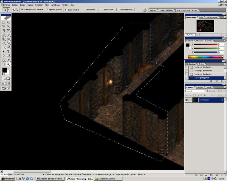The height and width of the screenshot is (181, 227).
Task: Click swap foreground and background colors arrow
Action: pos(8,68)
